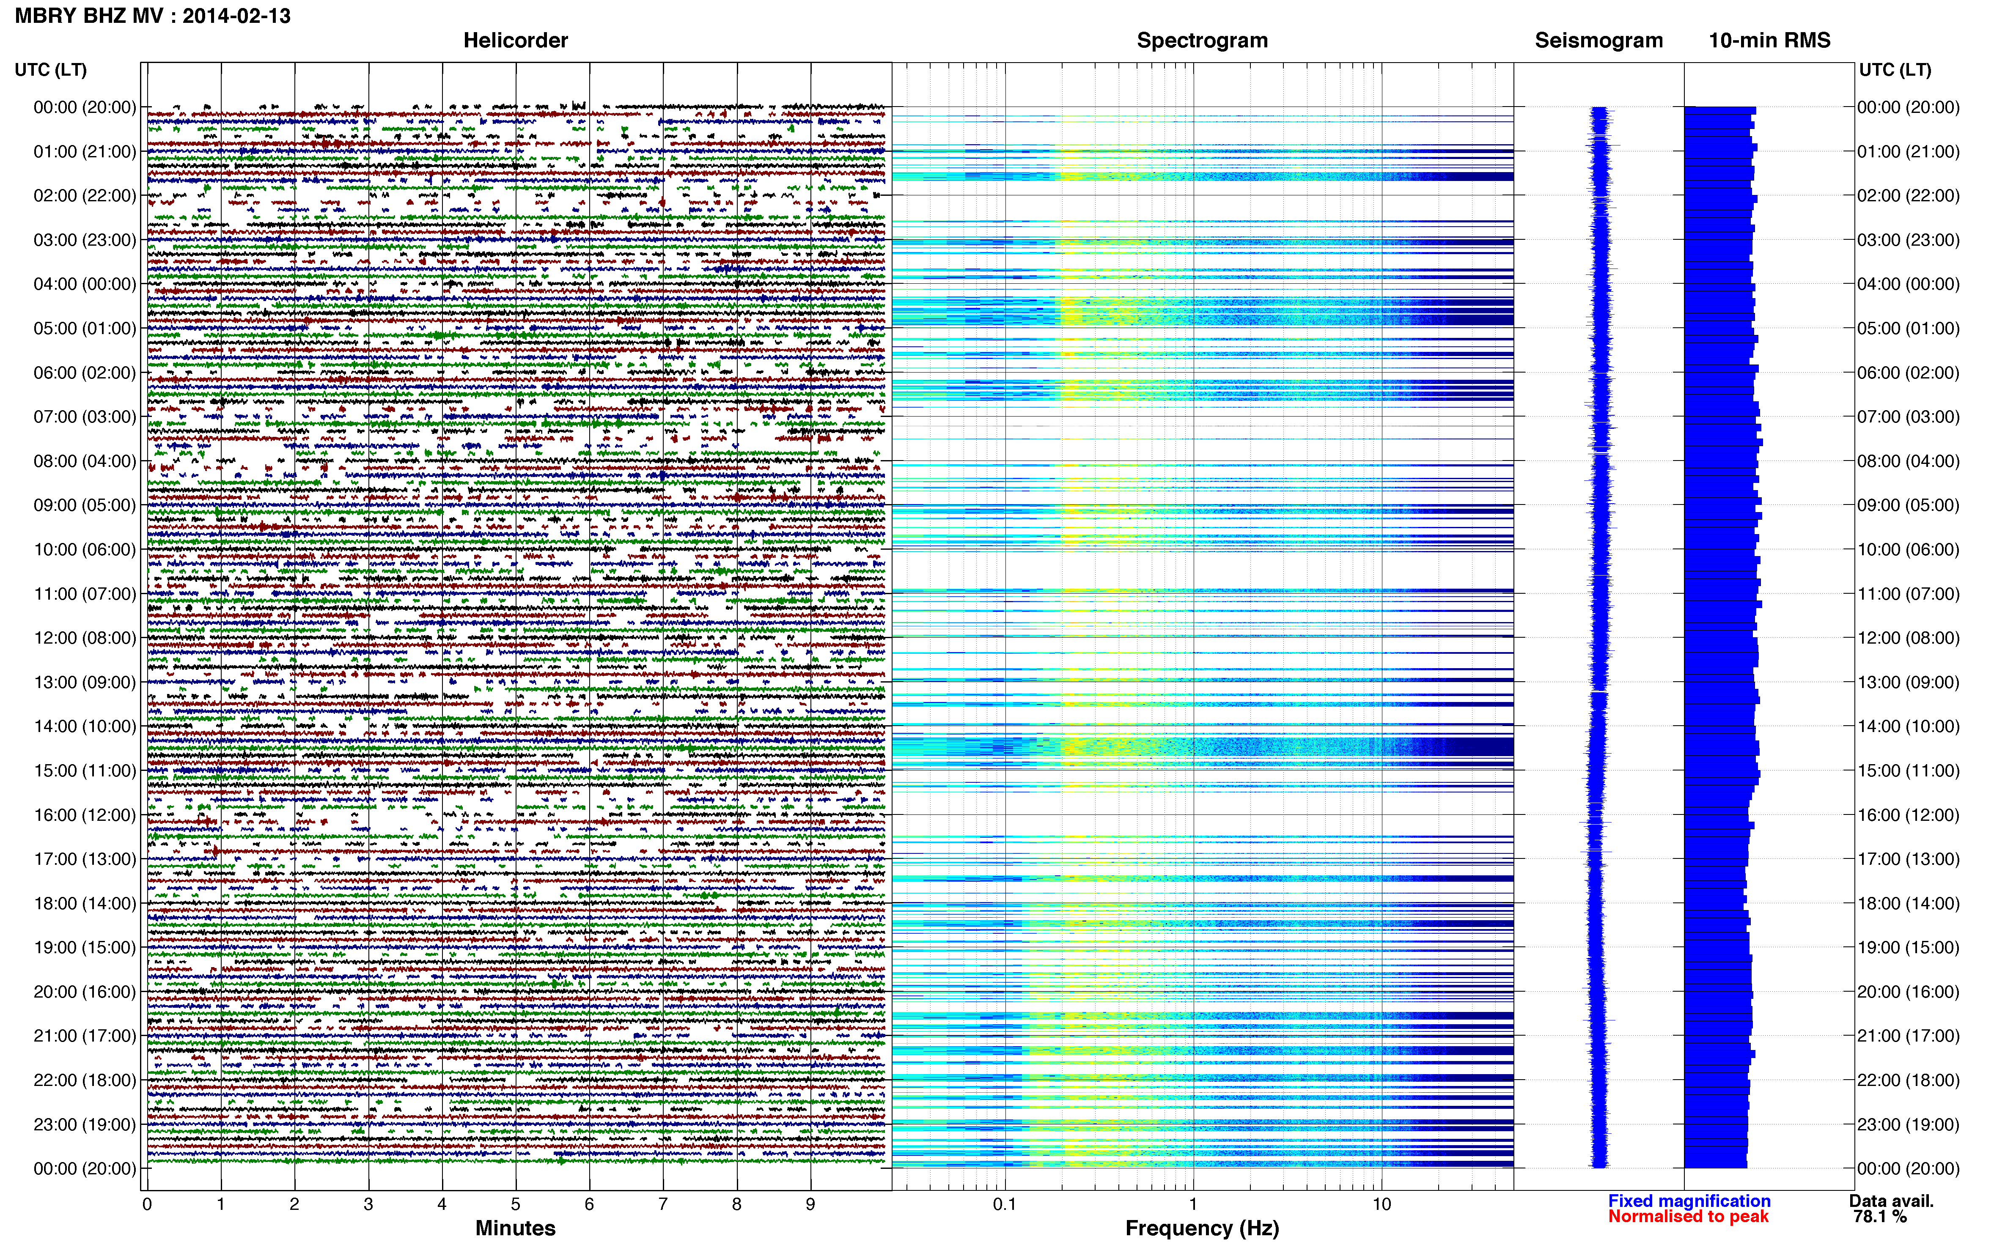Click the 19:00 (15:00) label beside the RMS panel

click(x=1908, y=948)
